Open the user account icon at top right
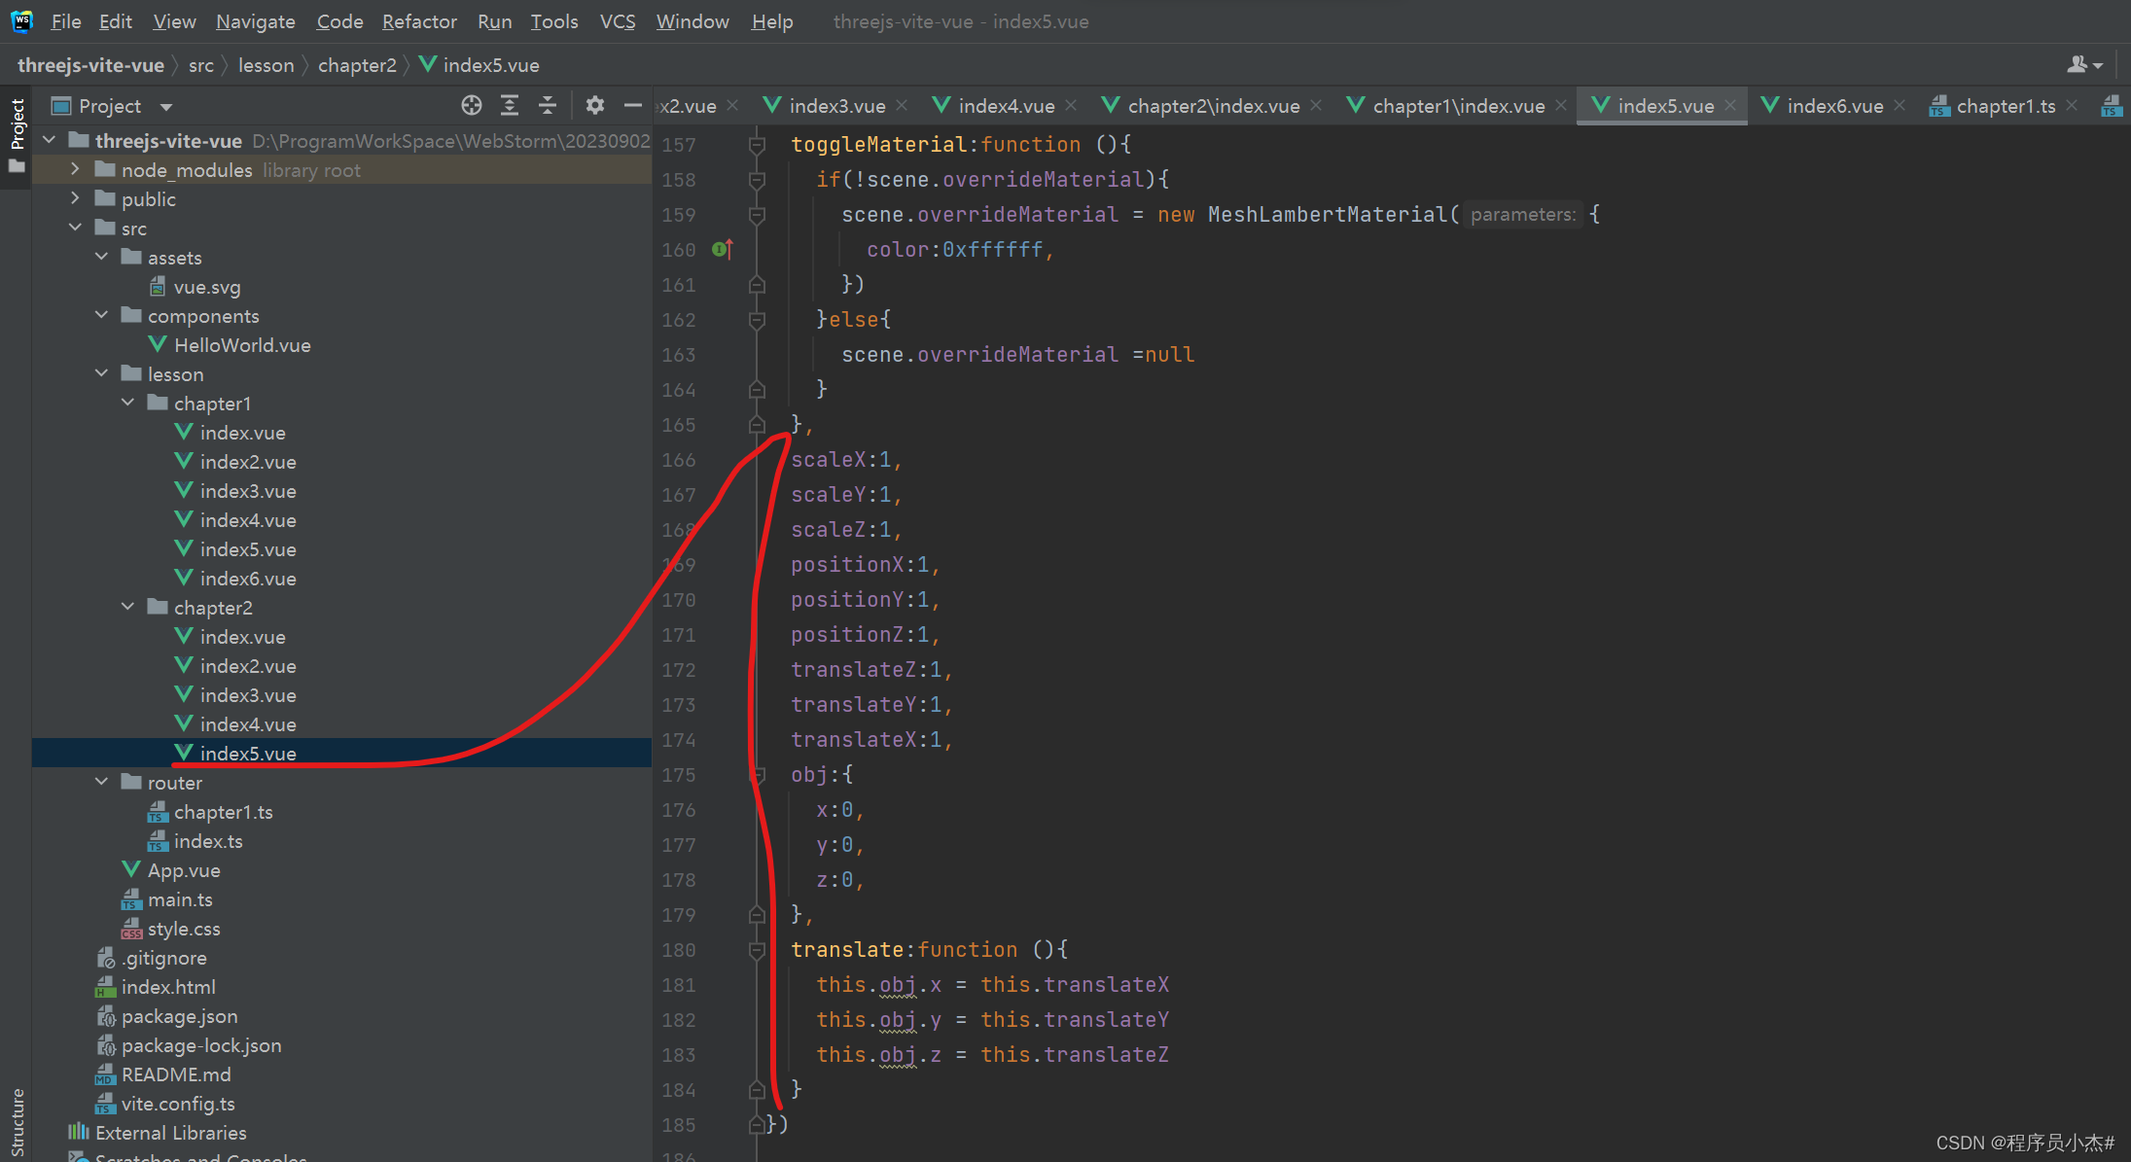2131x1162 pixels. click(2082, 65)
